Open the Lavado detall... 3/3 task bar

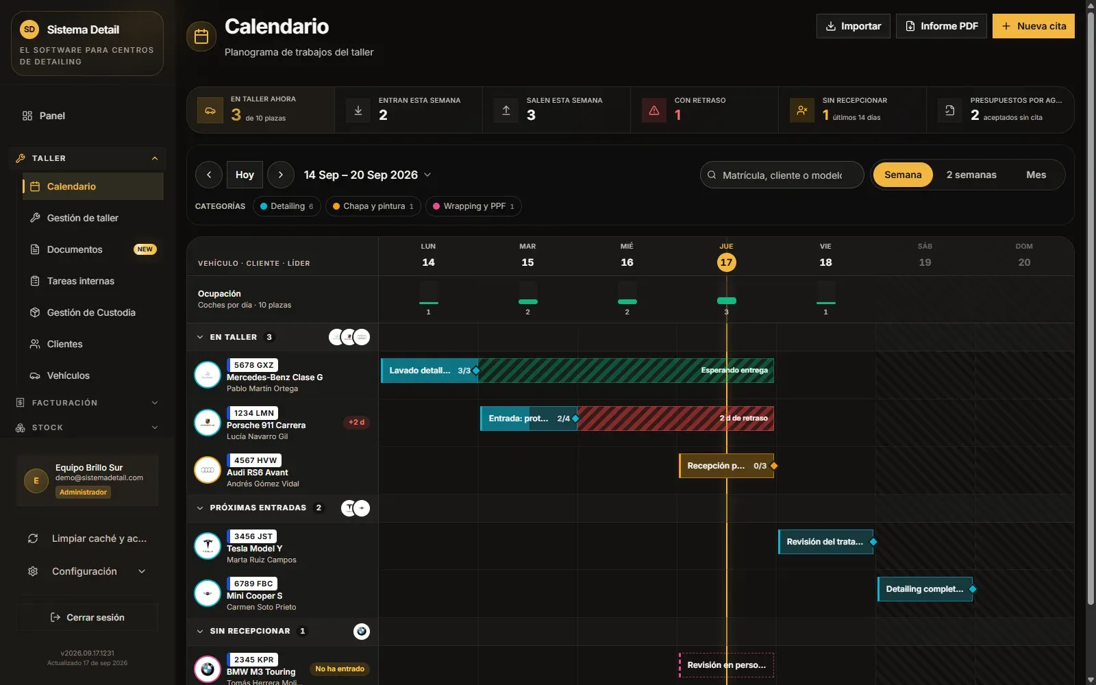[429, 371]
